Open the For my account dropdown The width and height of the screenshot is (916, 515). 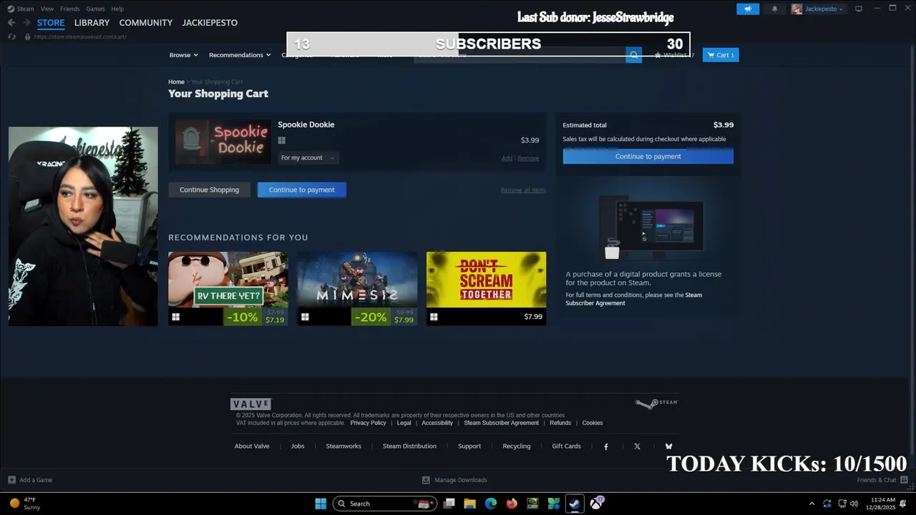coord(308,157)
